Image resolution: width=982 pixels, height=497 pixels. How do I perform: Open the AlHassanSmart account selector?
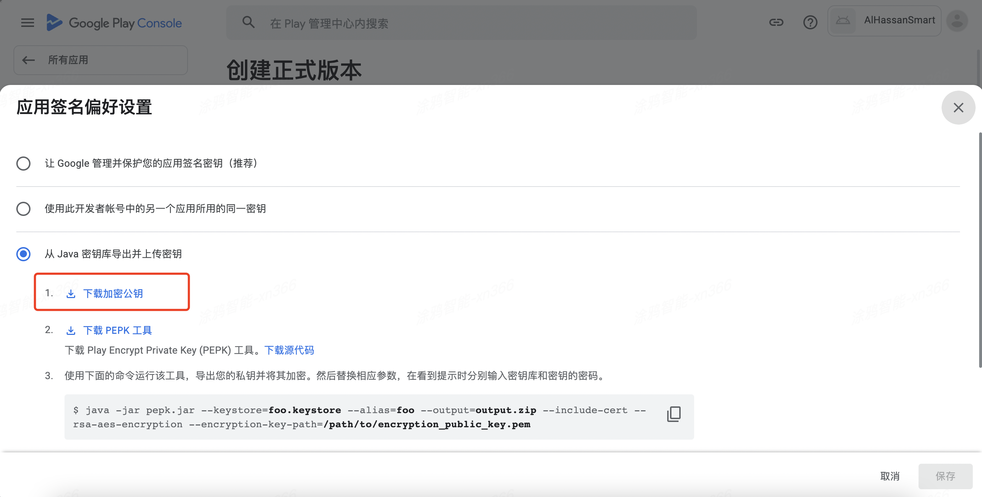coord(885,21)
